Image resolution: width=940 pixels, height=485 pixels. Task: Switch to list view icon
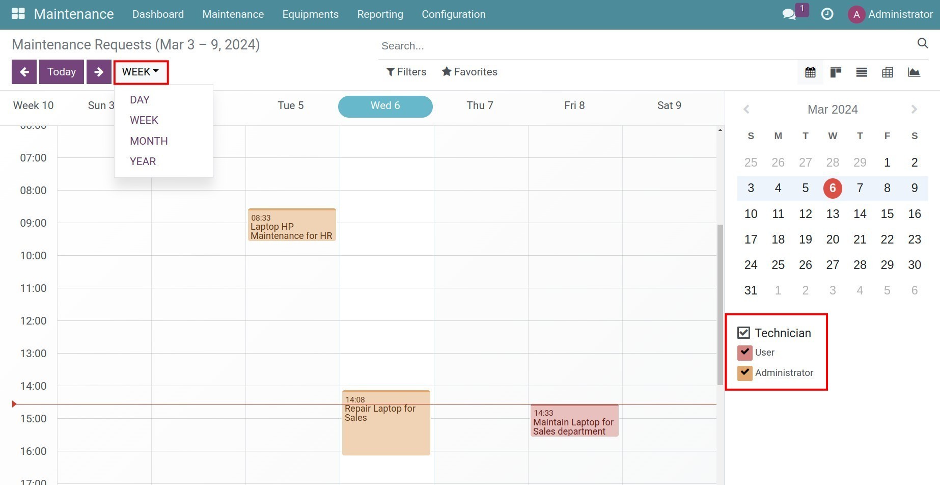coord(862,72)
